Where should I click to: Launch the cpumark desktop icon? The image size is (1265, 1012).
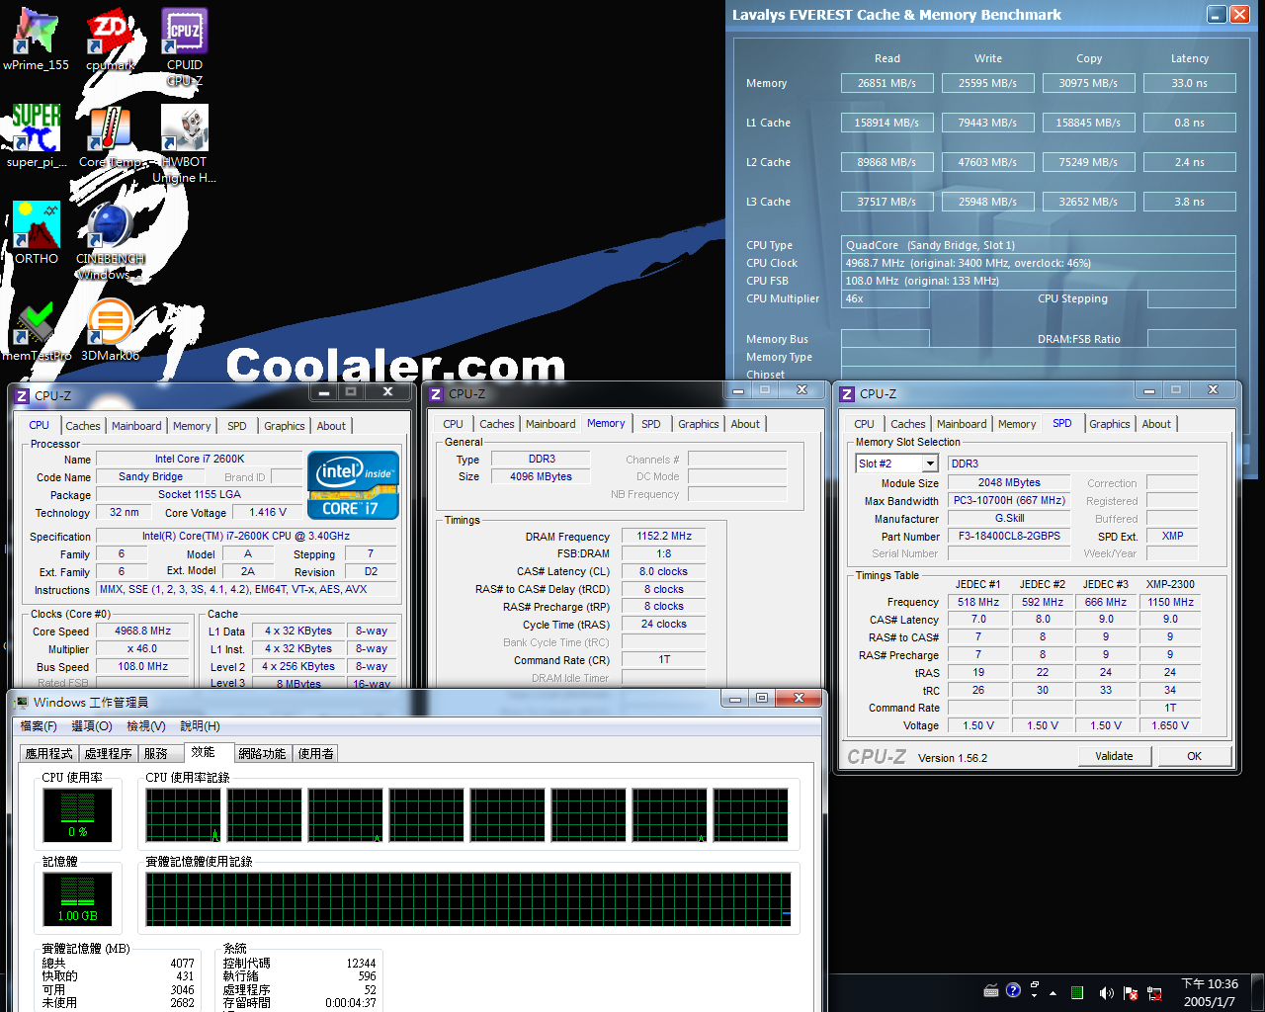pyautogui.click(x=110, y=40)
